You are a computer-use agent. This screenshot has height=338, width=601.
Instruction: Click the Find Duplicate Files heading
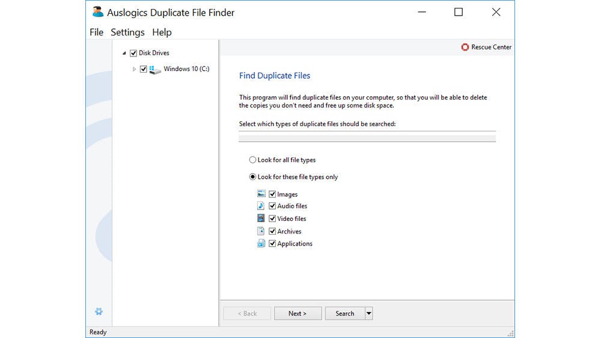pos(275,76)
